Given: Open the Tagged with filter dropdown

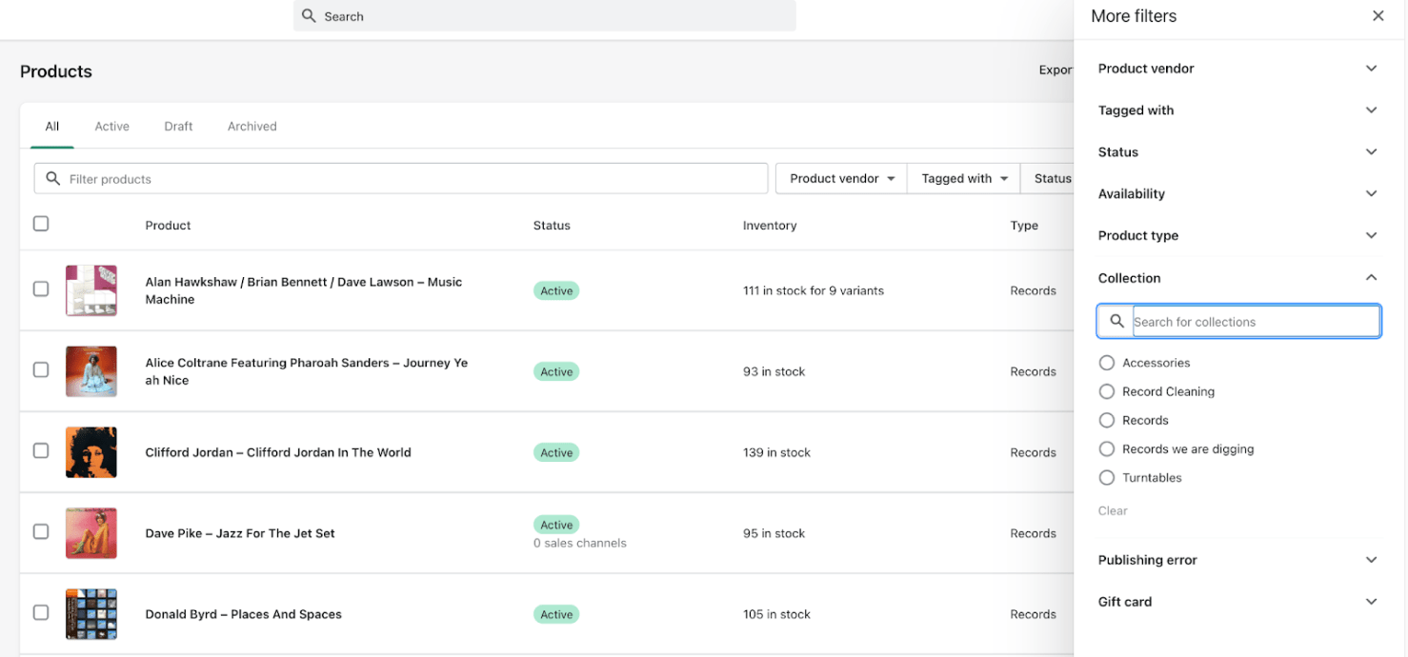Looking at the screenshot, I should pos(962,178).
